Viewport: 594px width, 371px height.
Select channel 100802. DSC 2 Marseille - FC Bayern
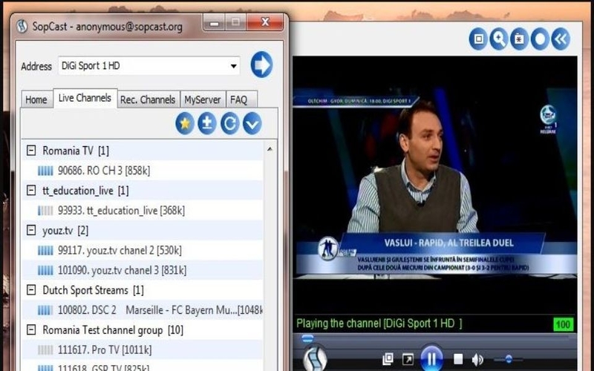coord(143,310)
